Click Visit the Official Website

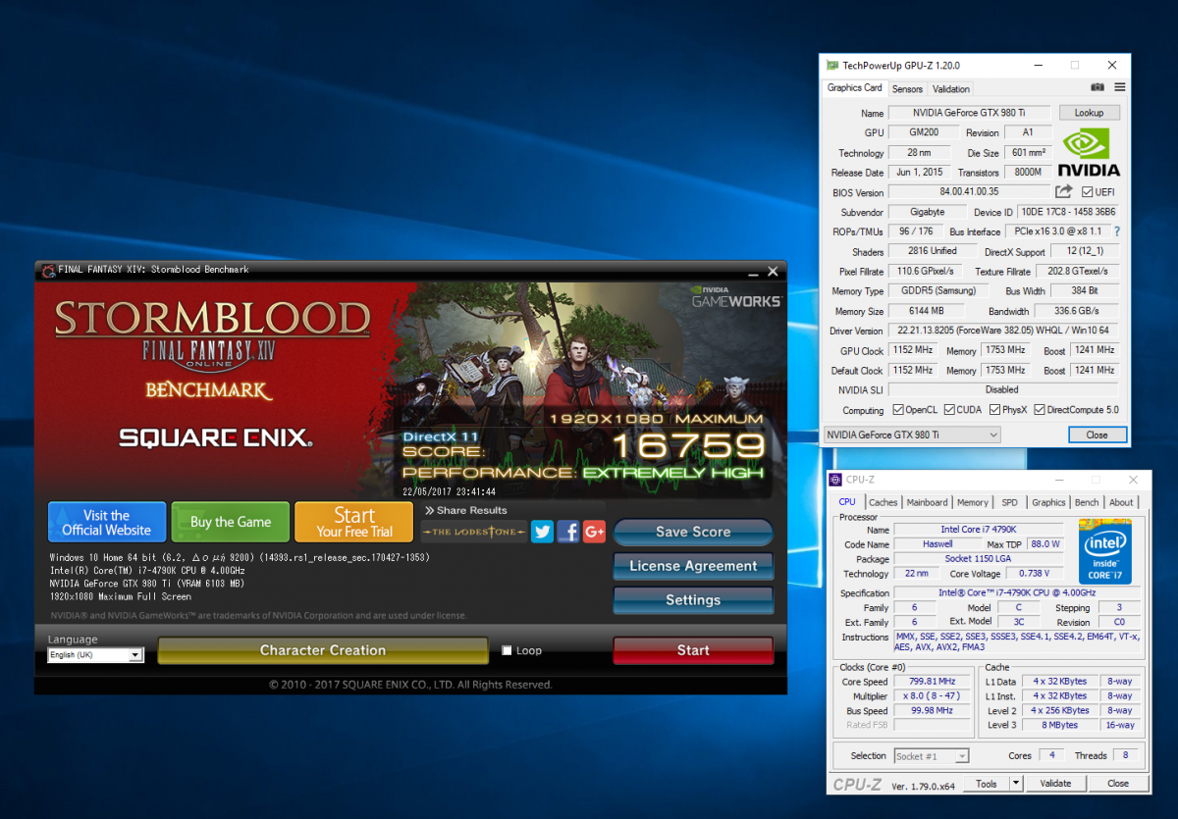tap(107, 523)
